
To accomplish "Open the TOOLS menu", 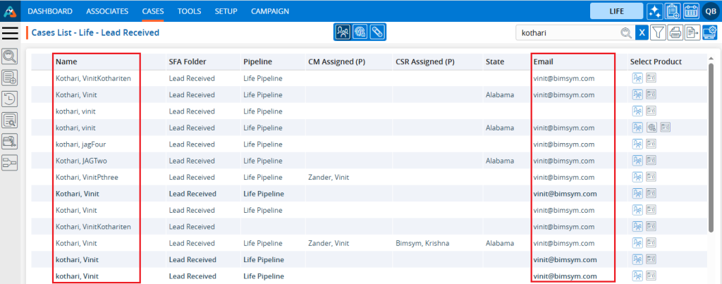I will [189, 11].
